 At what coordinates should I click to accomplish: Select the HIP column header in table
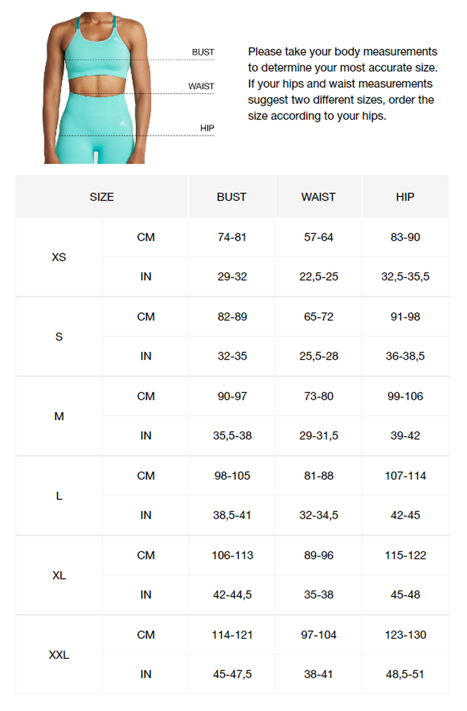click(405, 197)
